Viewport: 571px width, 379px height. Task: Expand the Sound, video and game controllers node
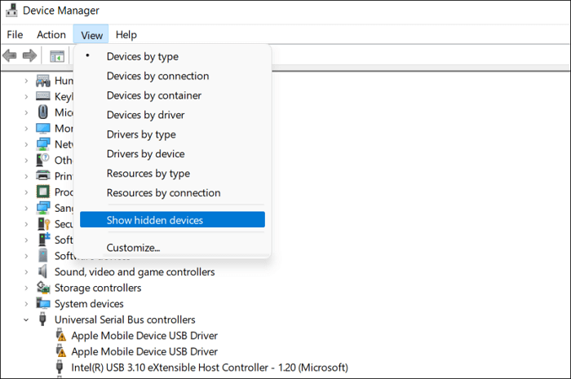(x=26, y=271)
